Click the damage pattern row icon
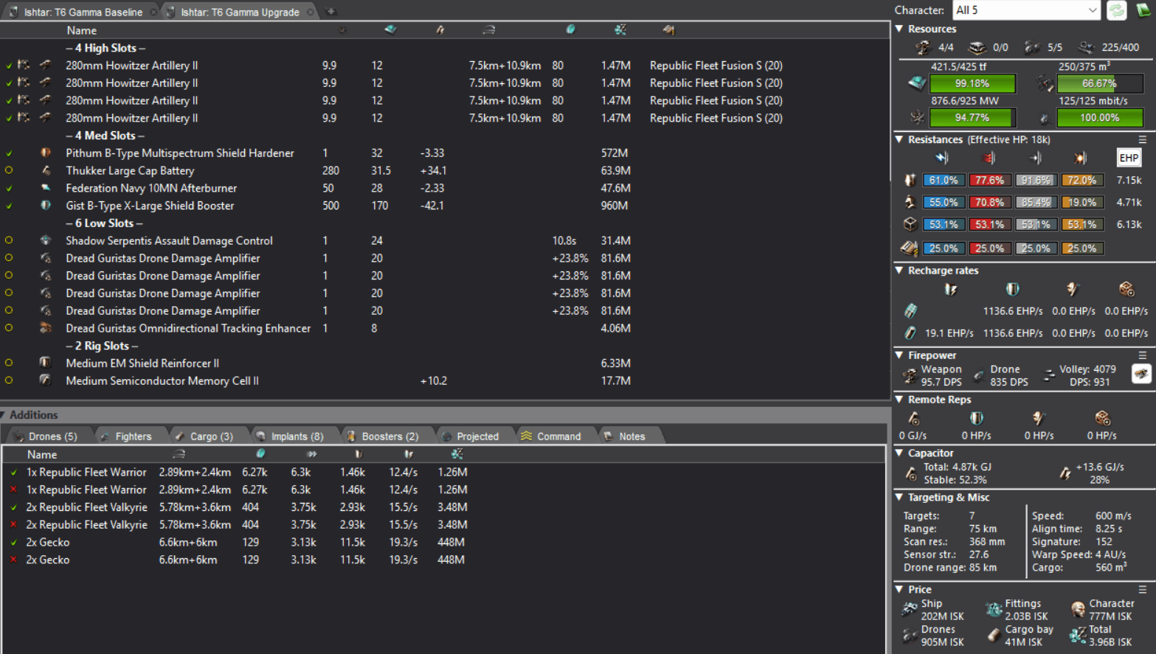 [910, 248]
